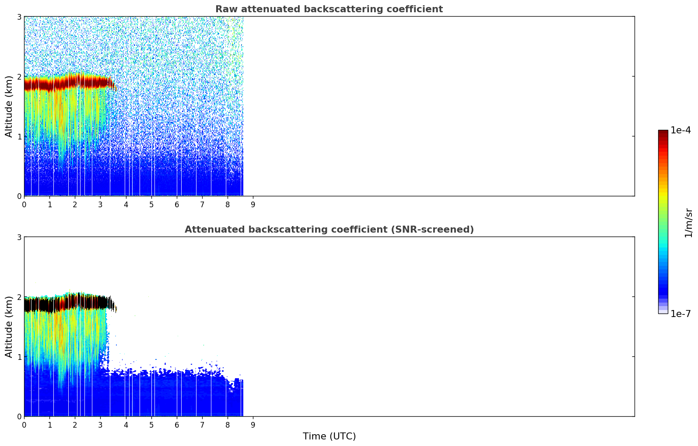698x446 pixels.
Task: Click the '5' time tick of the bottom plot
Action: pyautogui.click(x=151, y=425)
